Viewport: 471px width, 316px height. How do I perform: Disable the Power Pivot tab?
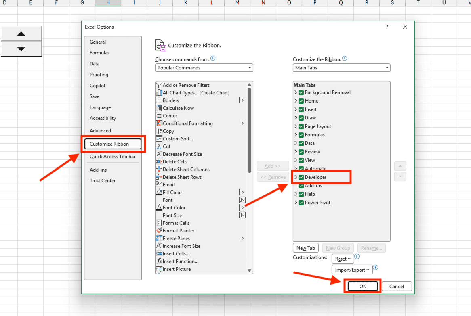coord(301,202)
